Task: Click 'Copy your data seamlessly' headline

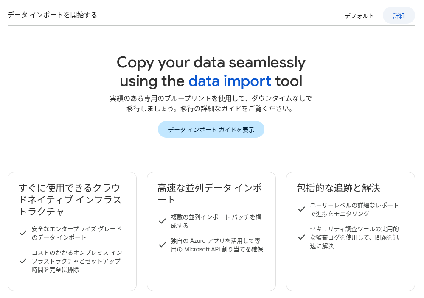Action: point(211,62)
